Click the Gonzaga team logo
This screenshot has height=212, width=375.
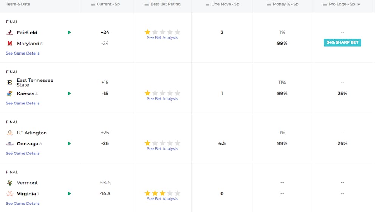point(10,144)
